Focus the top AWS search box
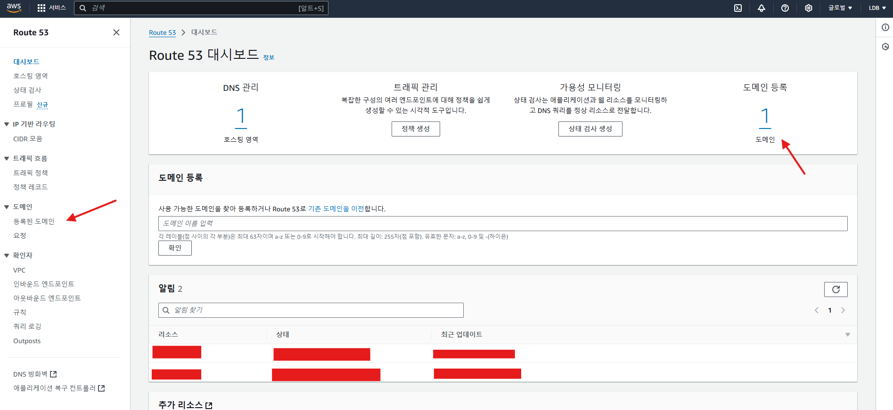 (201, 8)
